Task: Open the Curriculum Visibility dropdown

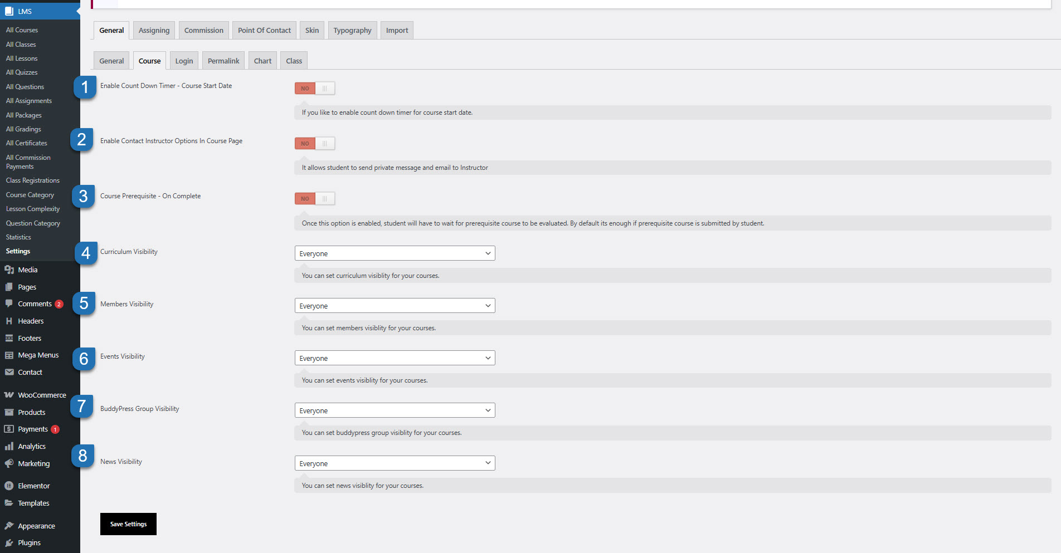Action: point(395,253)
